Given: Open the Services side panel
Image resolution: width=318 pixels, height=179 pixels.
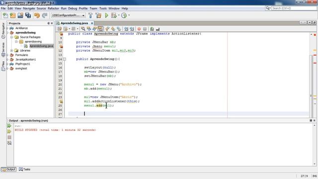Looking at the screenshot, I should [3, 50].
